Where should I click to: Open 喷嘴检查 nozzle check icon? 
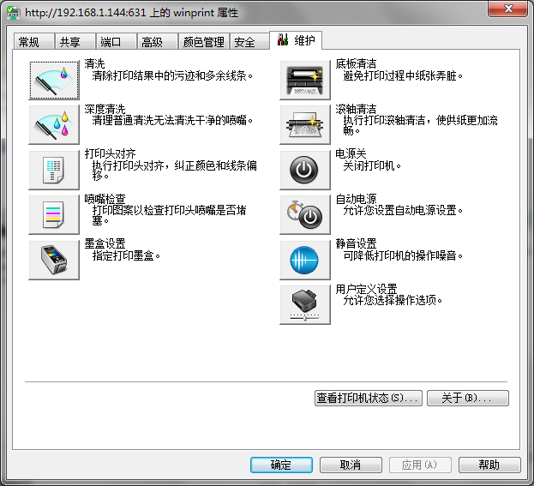tap(54, 215)
